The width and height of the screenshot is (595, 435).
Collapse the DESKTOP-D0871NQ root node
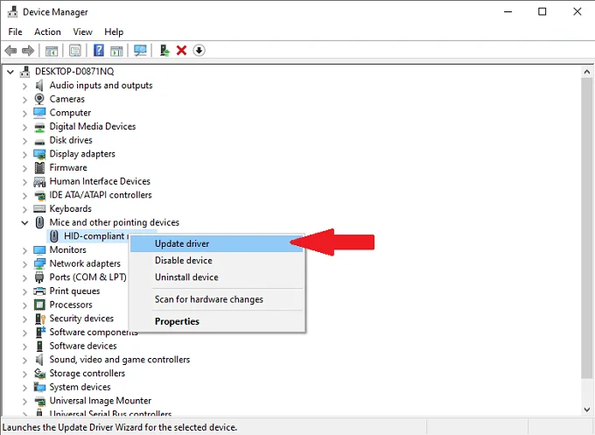[10, 72]
